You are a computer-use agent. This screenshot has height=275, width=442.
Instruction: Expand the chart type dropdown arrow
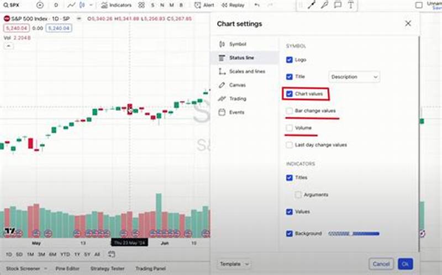91,5
